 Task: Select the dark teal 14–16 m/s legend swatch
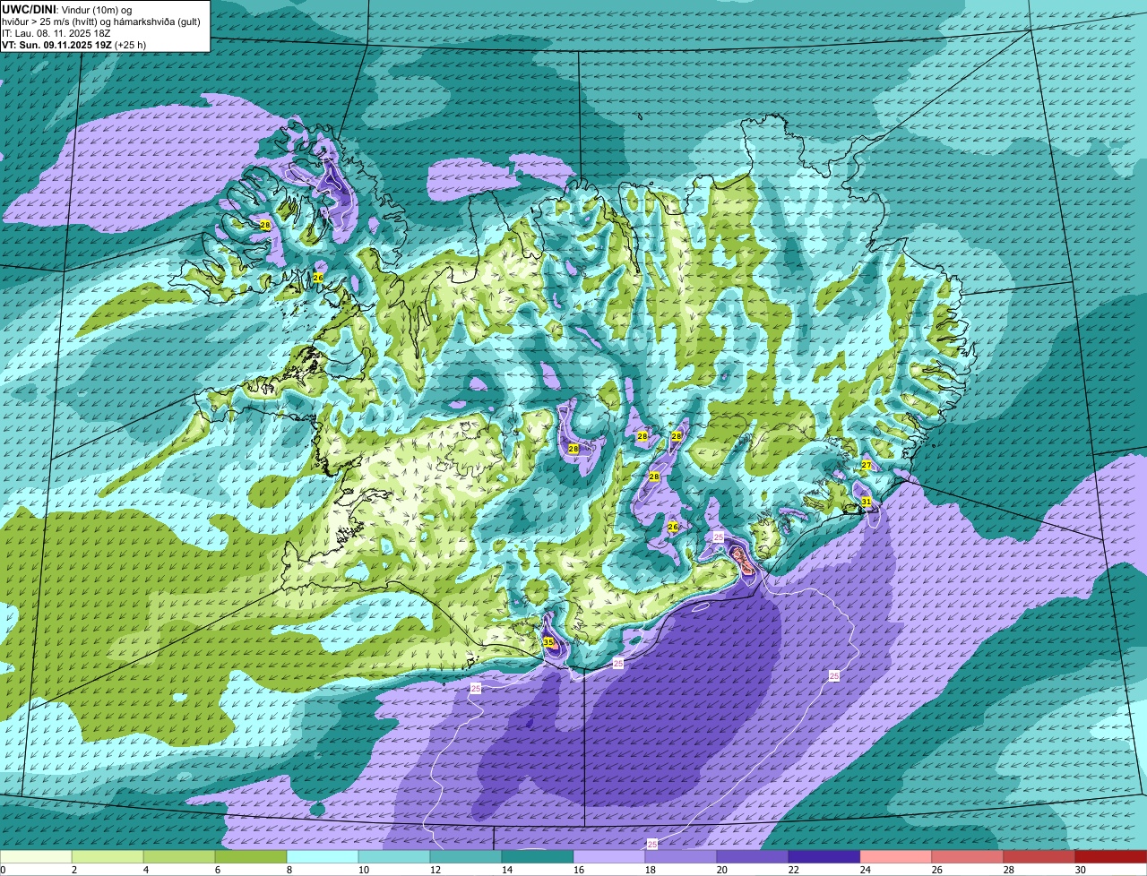pyautogui.click(x=538, y=856)
